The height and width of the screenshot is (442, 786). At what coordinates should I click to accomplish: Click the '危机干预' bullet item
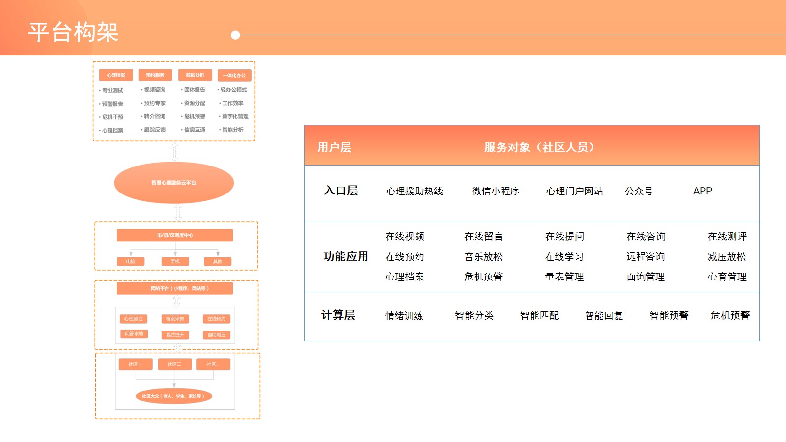click(112, 117)
